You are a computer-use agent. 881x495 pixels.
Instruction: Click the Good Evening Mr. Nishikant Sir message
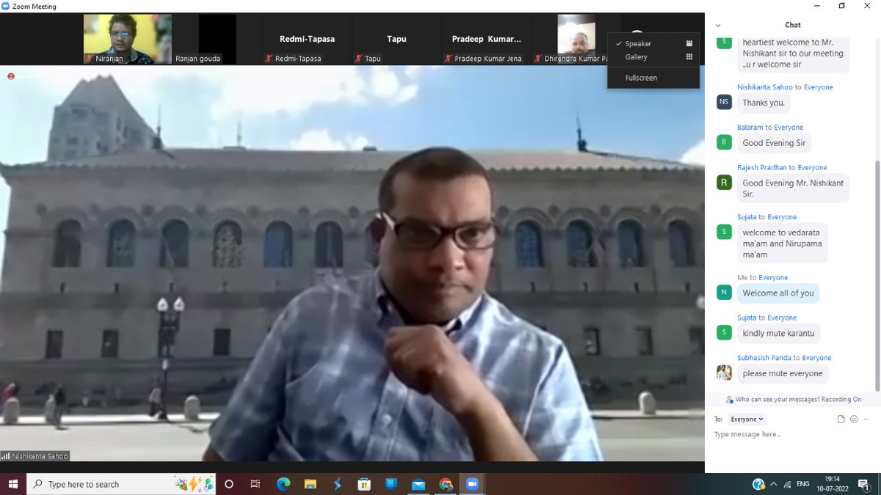tap(793, 188)
